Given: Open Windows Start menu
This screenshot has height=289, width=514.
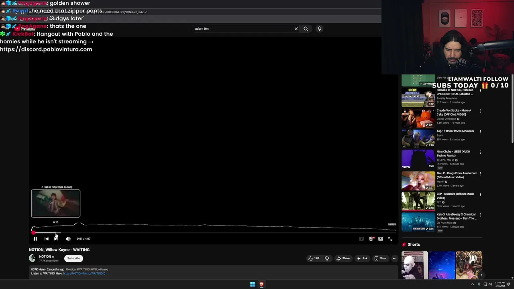Looking at the screenshot, I should coord(253,284).
